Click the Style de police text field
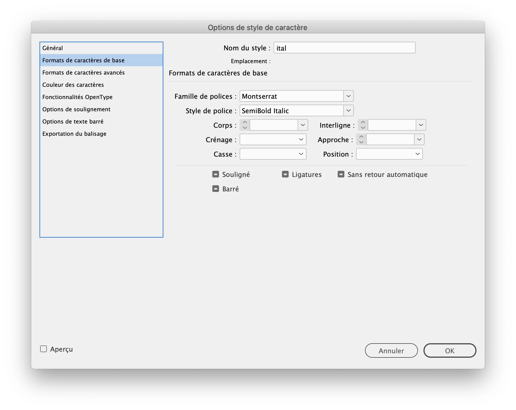This screenshot has width=516, height=410. pos(292,111)
